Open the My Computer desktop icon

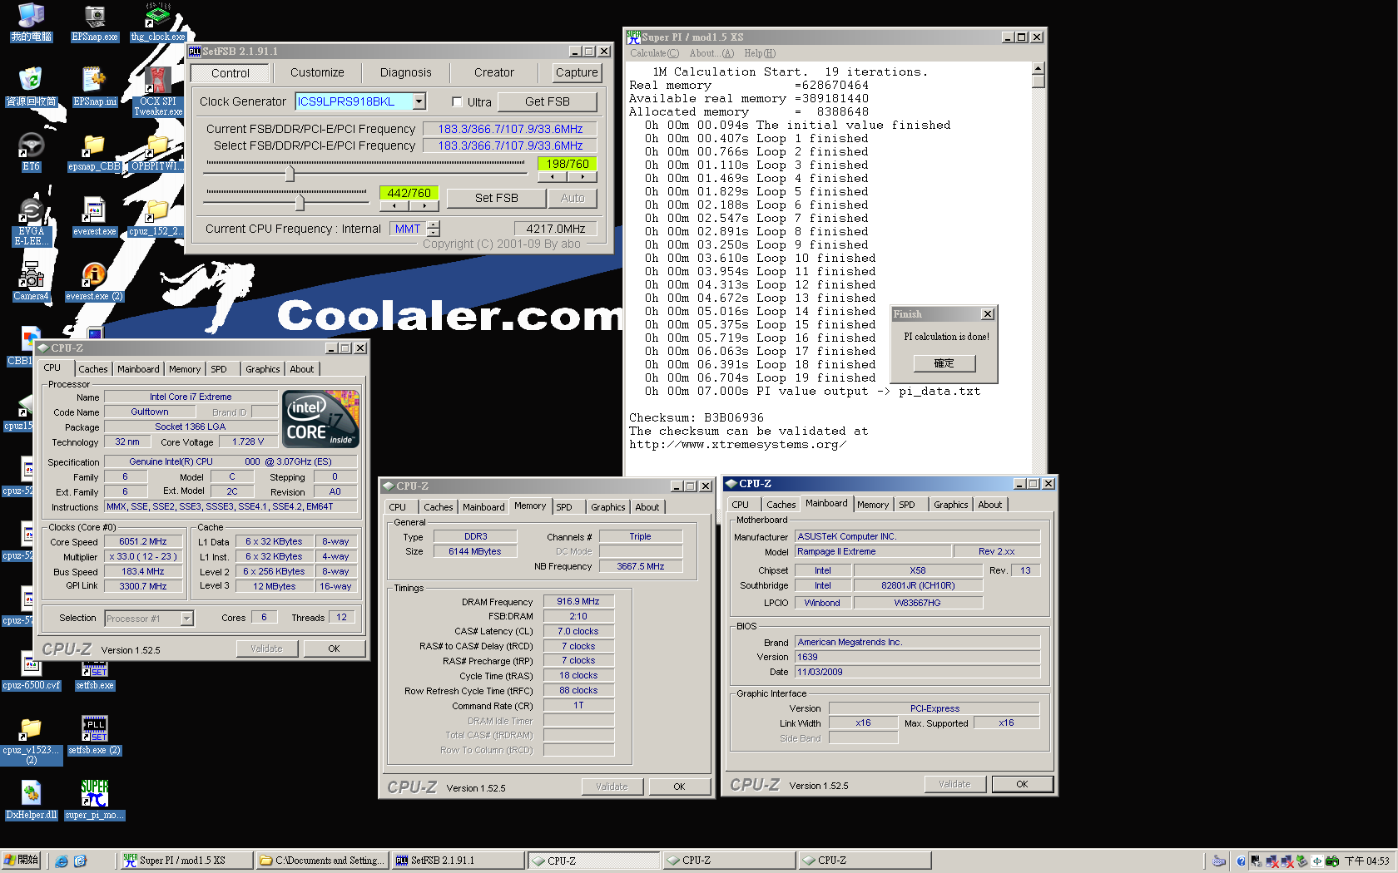point(31,23)
